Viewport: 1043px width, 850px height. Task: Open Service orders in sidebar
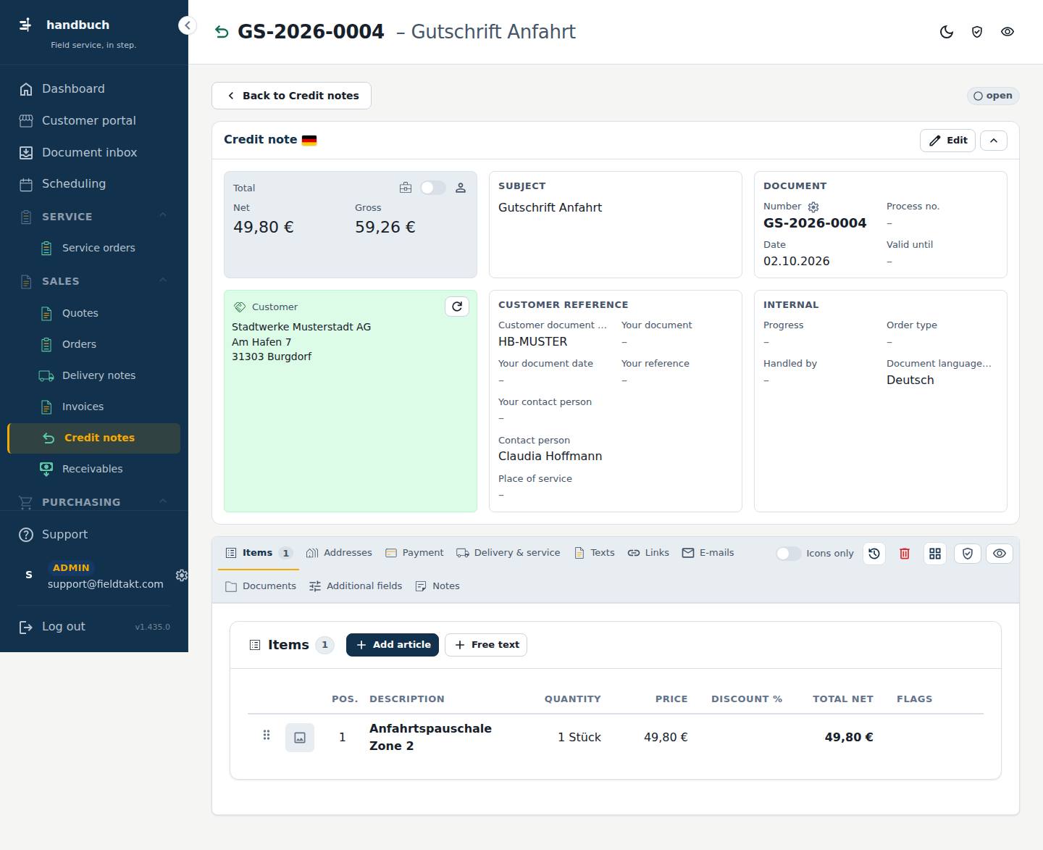coord(94,248)
